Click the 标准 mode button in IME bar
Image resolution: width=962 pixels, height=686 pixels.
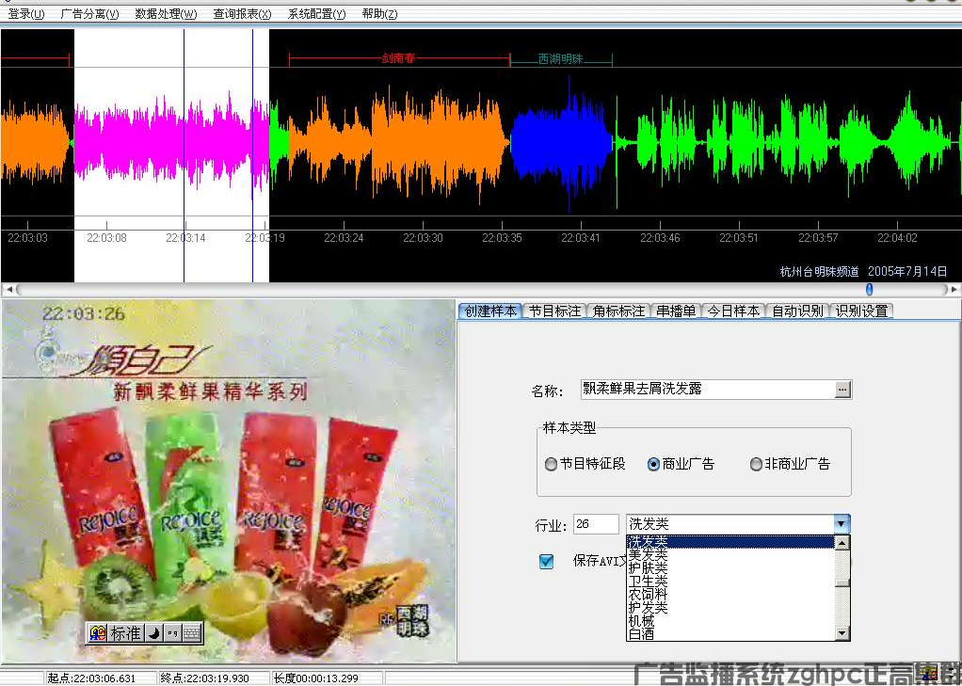click(126, 632)
